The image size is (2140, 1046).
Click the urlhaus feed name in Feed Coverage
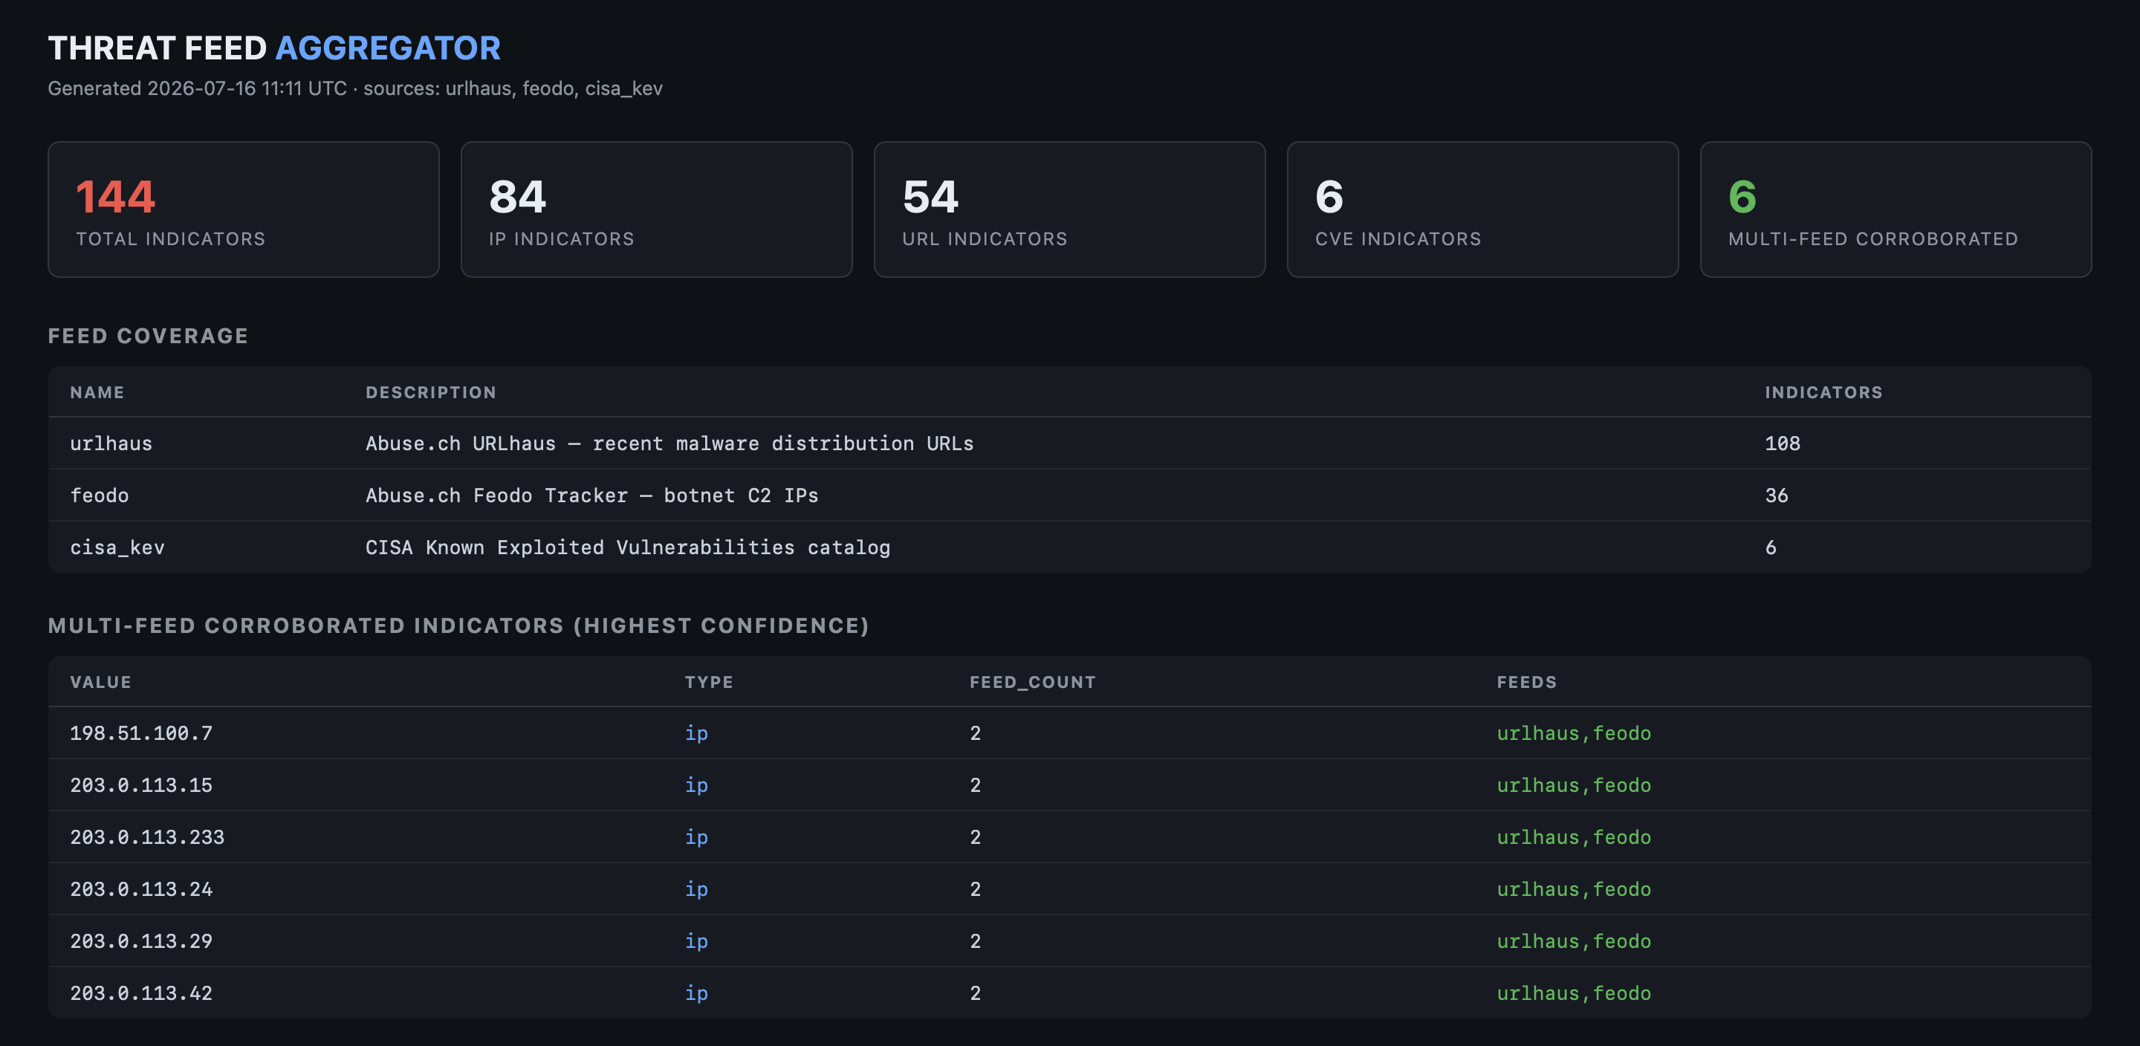coord(111,444)
